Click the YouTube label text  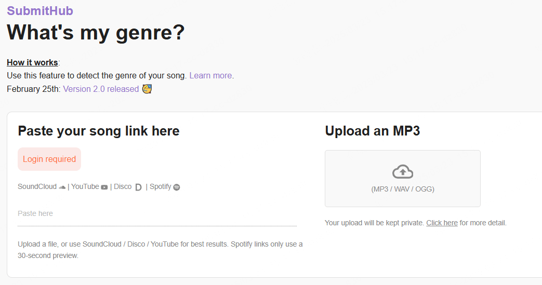pyautogui.click(x=85, y=186)
